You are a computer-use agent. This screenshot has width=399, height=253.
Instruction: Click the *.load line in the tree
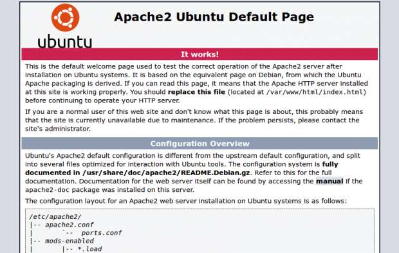click(x=89, y=249)
